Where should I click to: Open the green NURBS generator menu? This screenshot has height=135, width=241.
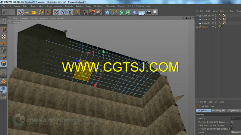tap(121, 12)
